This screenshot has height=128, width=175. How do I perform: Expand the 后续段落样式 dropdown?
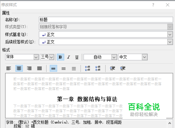coord(170,42)
